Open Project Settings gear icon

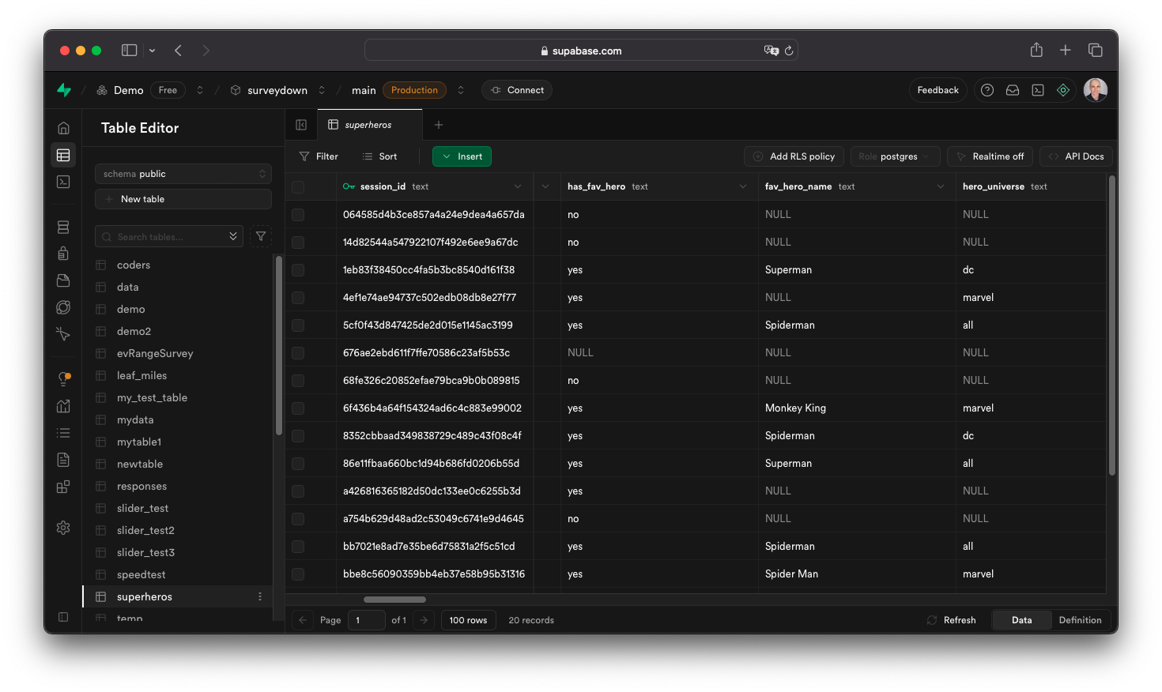coord(63,528)
